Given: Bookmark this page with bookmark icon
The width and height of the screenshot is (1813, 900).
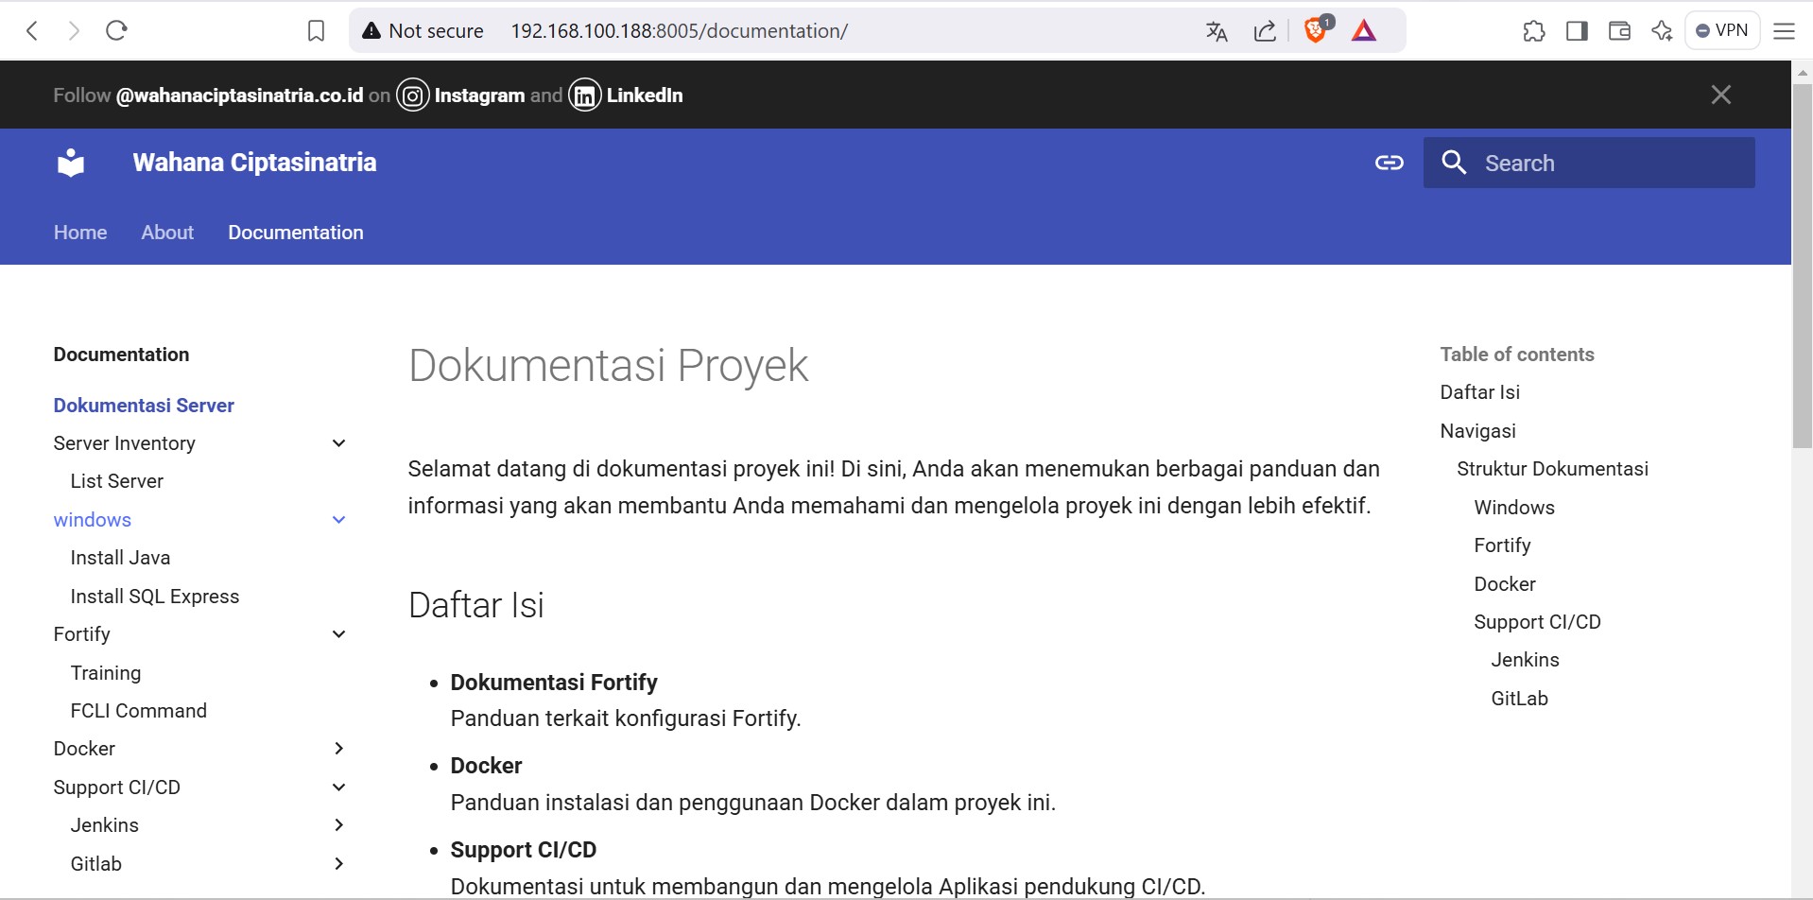Looking at the screenshot, I should [316, 31].
